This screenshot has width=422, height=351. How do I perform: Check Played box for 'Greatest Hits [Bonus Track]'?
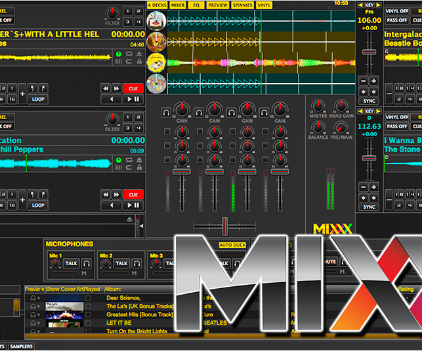pos(88,314)
